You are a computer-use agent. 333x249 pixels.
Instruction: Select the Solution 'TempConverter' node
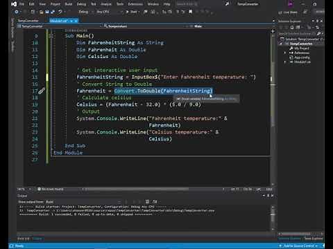click(x=302, y=39)
